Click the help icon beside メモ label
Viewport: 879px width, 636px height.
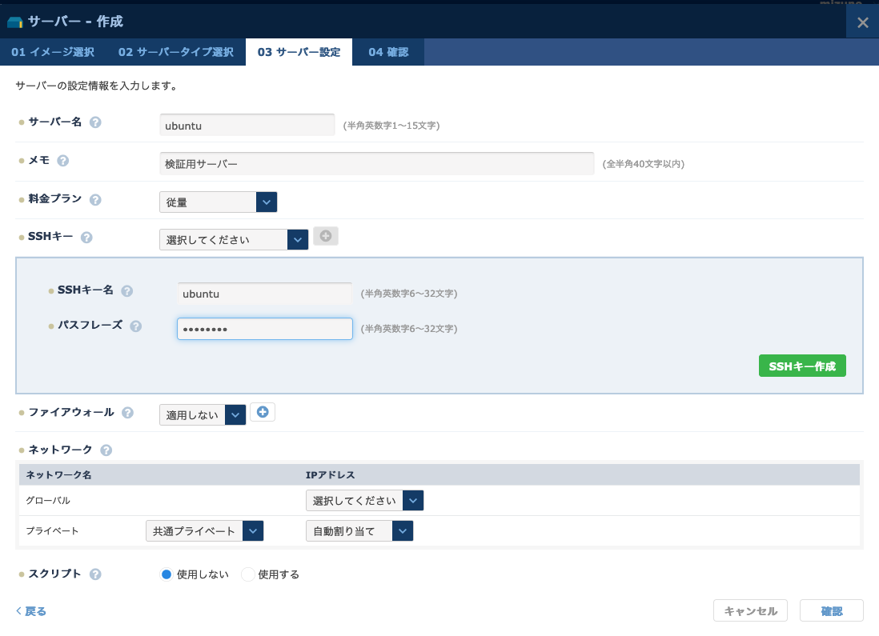[63, 160]
